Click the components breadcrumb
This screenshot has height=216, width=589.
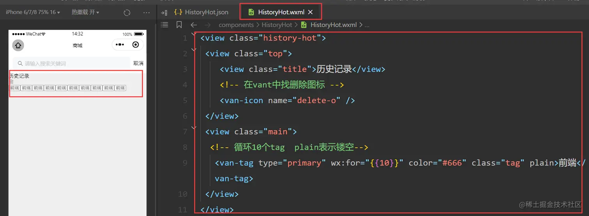point(236,25)
